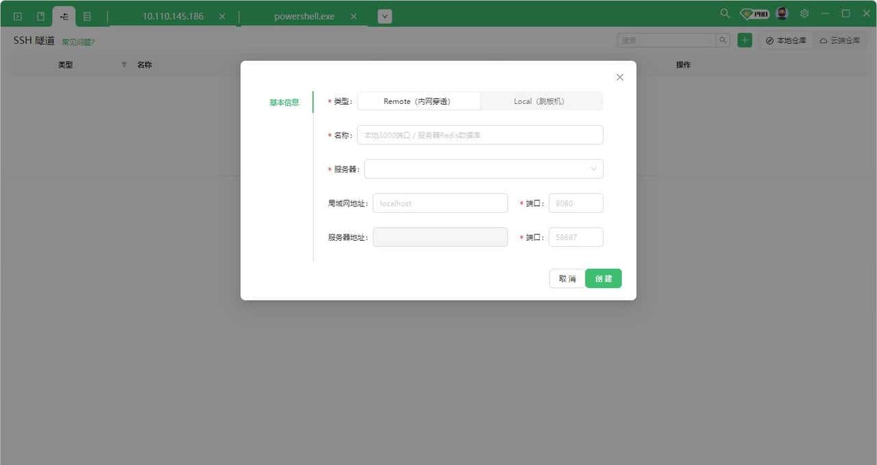Screen dimensions: 877x465
Task: Open the 类型 column filter icon
Action: 124,65
